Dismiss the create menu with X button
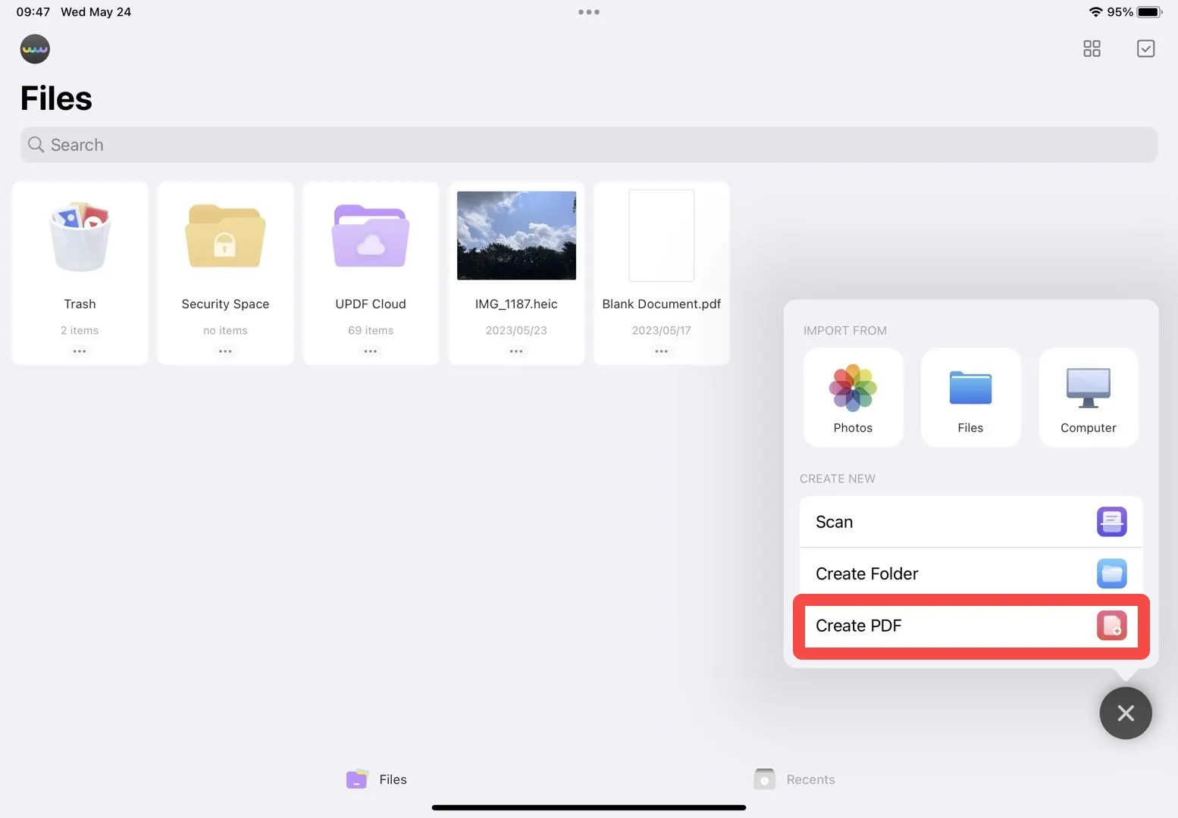Viewport: 1178px width, 818px height. (1126, 713)
